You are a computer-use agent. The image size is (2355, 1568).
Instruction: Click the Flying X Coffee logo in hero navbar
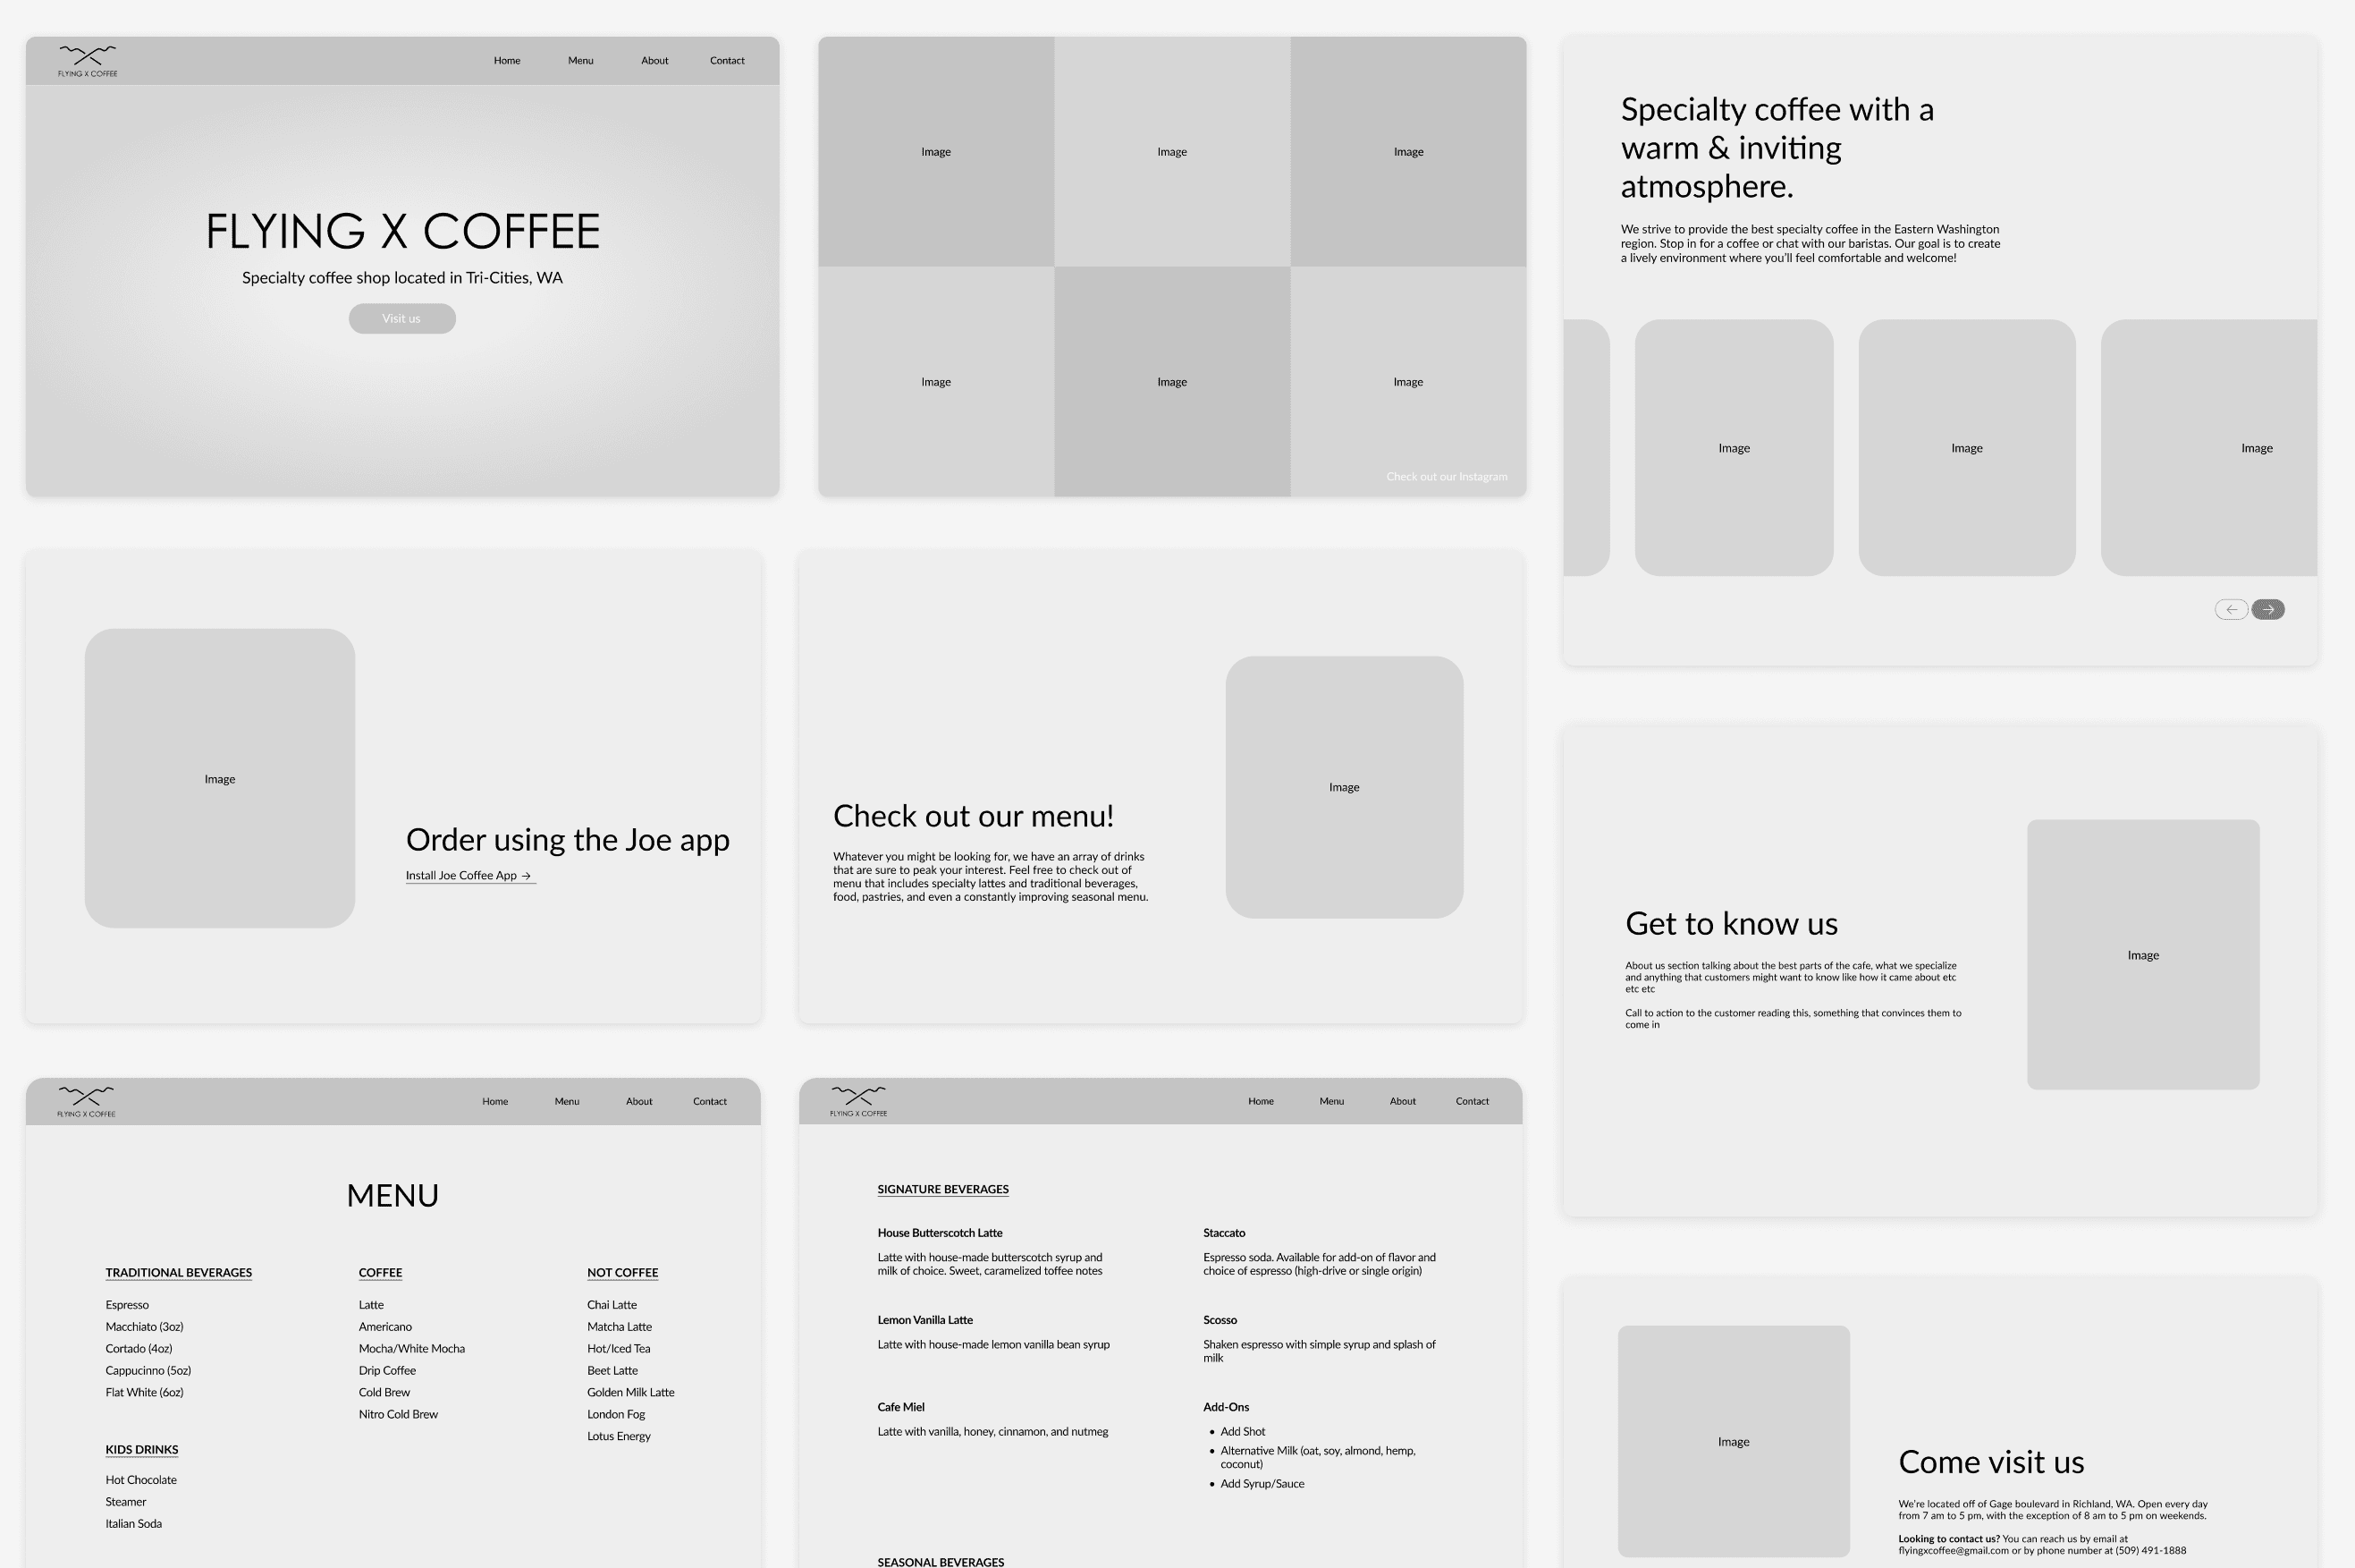pyautogui.click(x=87, y=60)
